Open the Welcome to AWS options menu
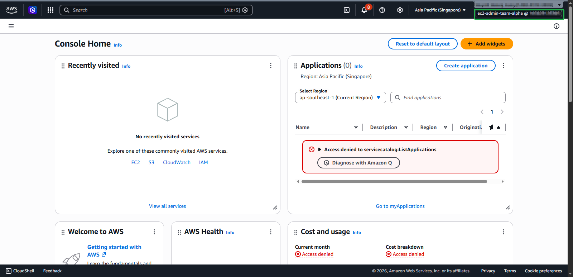The width and height of the screenshot is (573, 277). (x=154, y=232)
